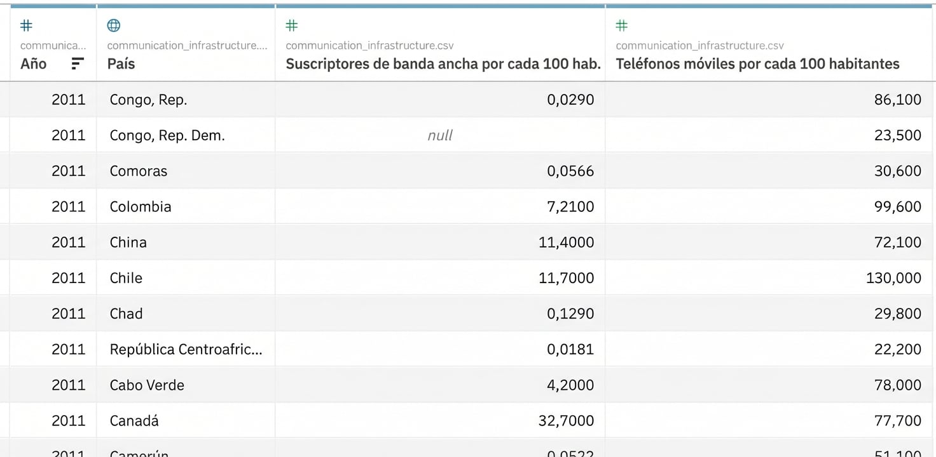Screen dimensions: 936x457
Task: Select the numeric icon above Teléfonos móviles
Action: click(x=621, y=25)
